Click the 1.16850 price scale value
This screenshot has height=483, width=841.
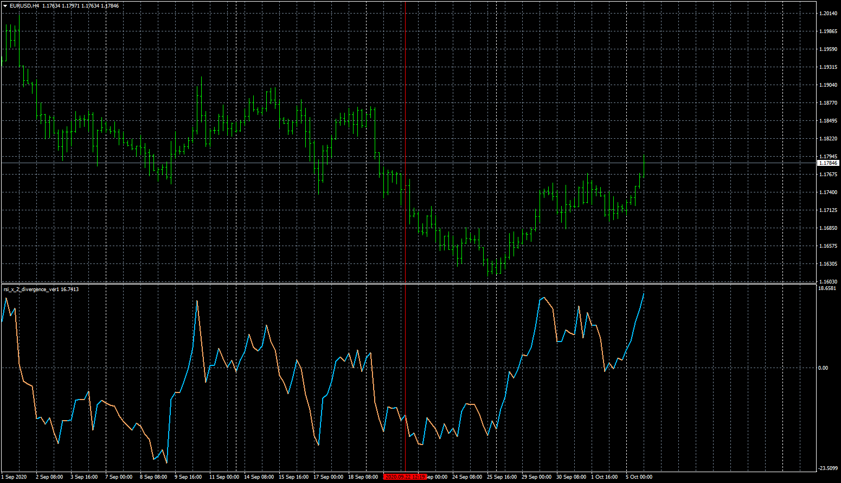click(x=828, y=228)
